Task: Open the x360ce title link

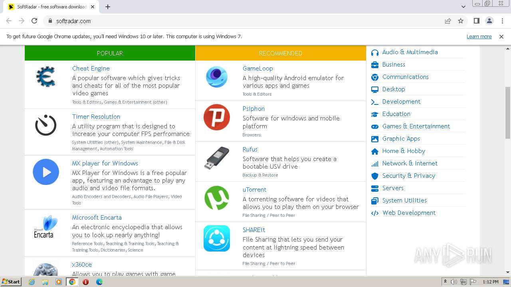Action: [82, 265]
